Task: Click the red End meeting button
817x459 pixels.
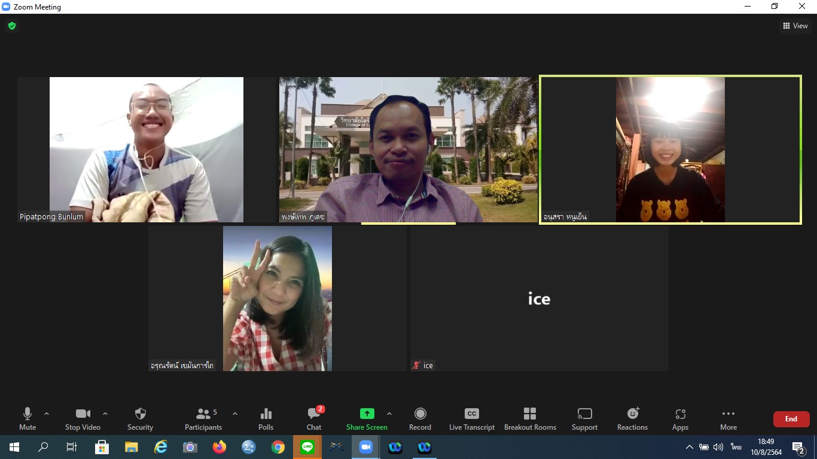Action: [791, 419]
